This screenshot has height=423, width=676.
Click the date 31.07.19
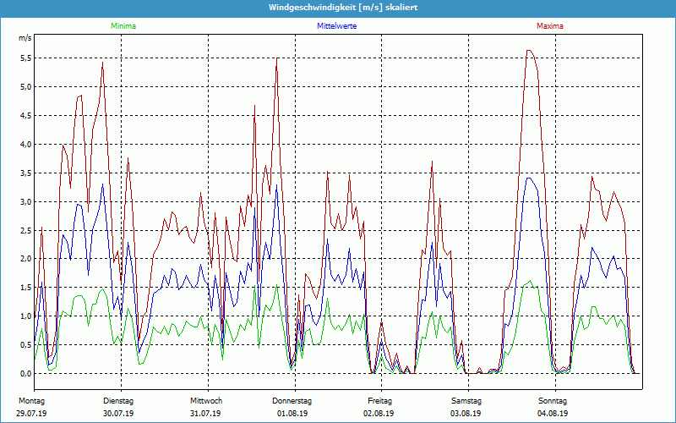click(205, 414)
